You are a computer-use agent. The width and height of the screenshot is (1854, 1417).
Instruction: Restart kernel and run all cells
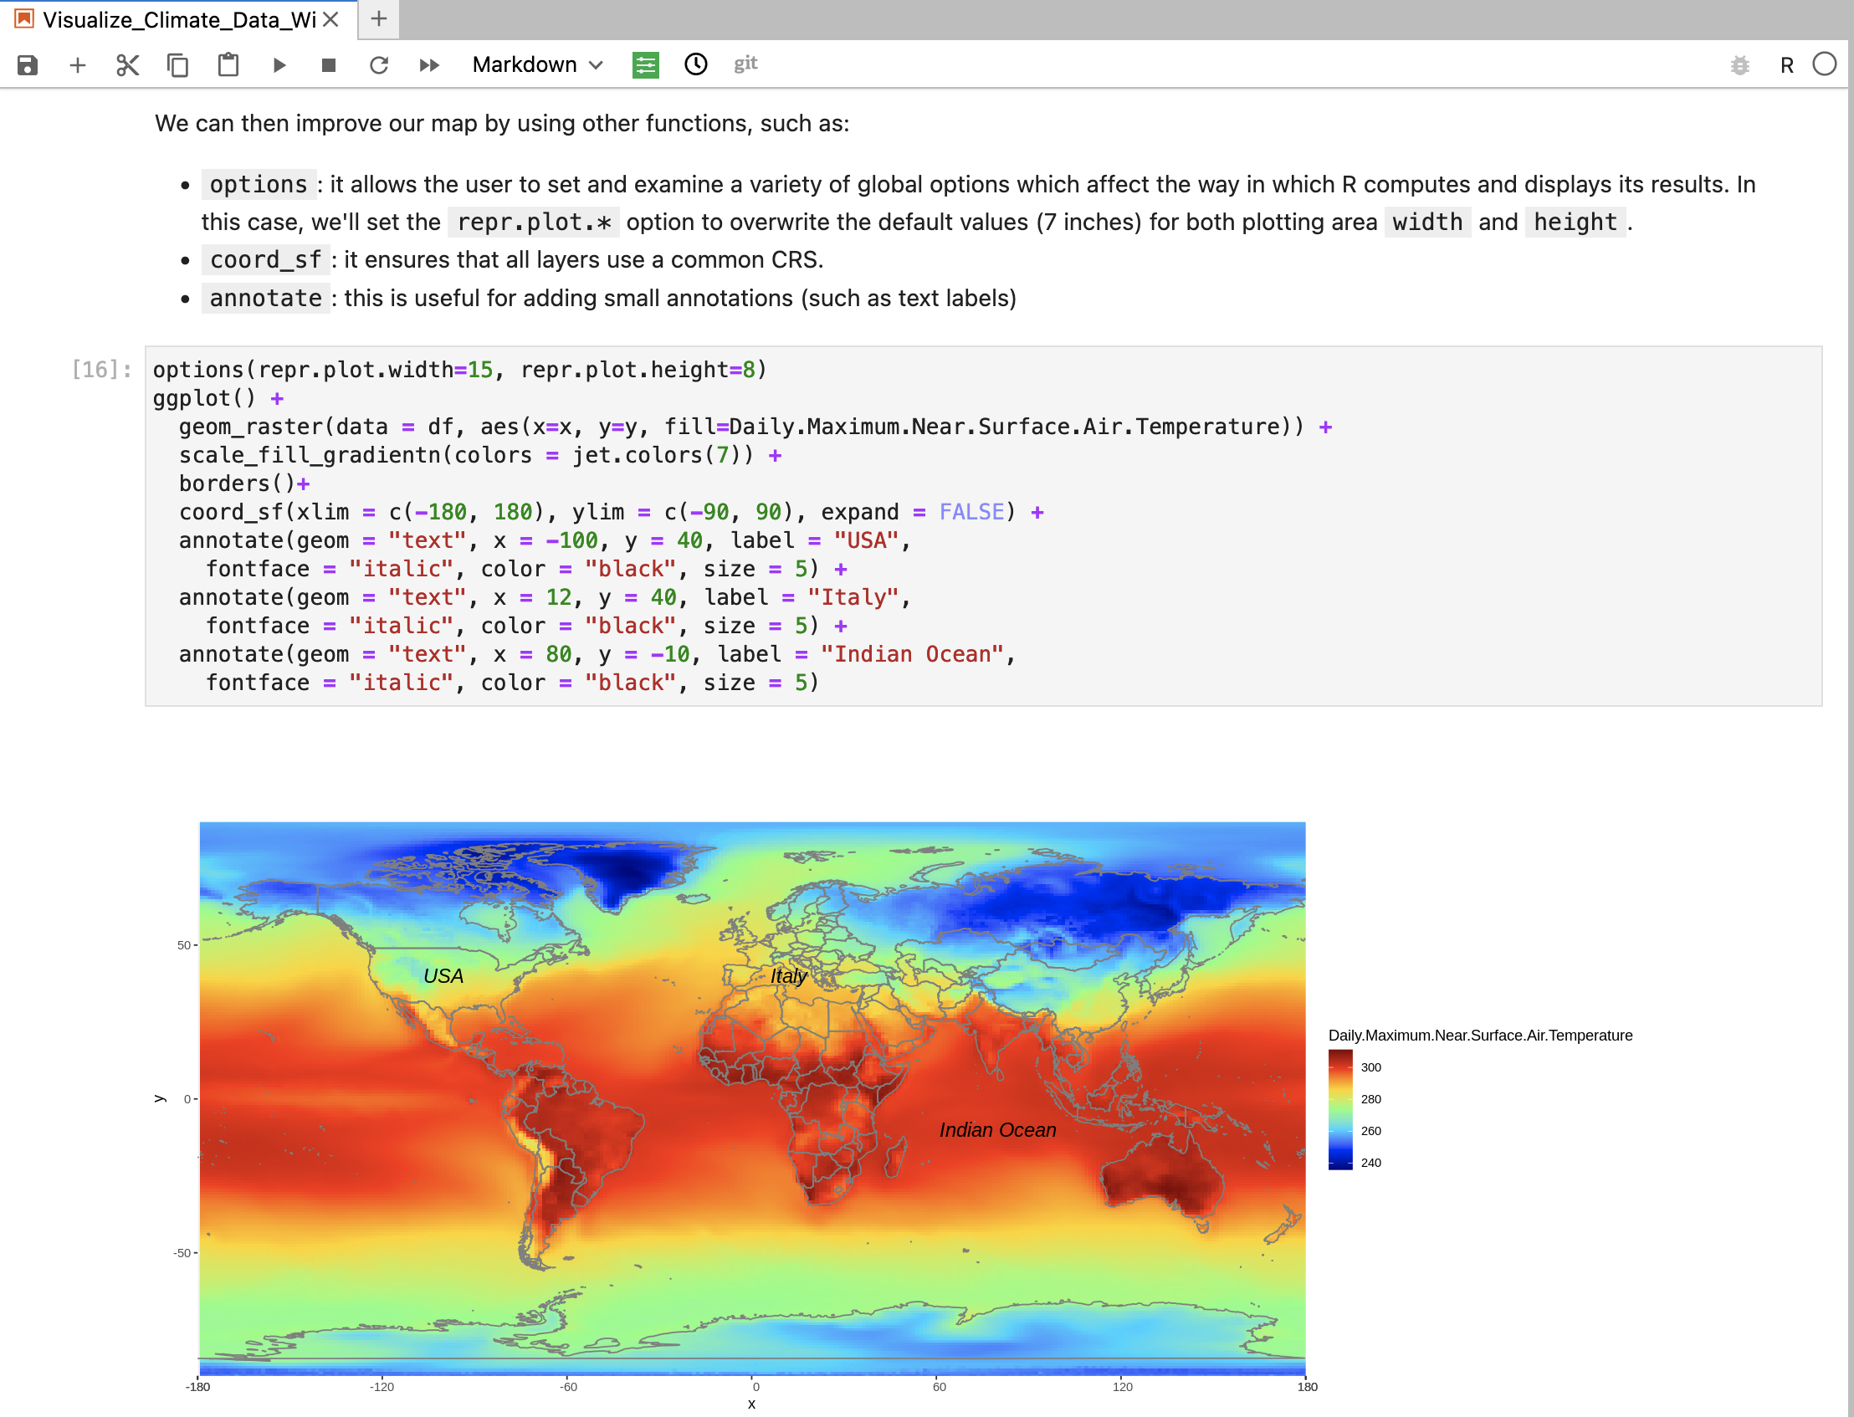429,65
